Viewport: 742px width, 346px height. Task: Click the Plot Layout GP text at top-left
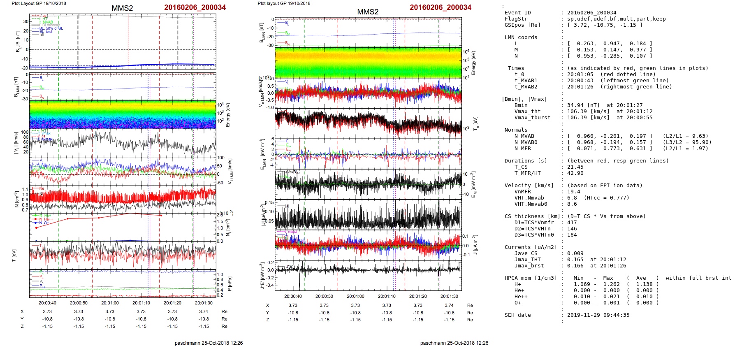click(39, 3)
